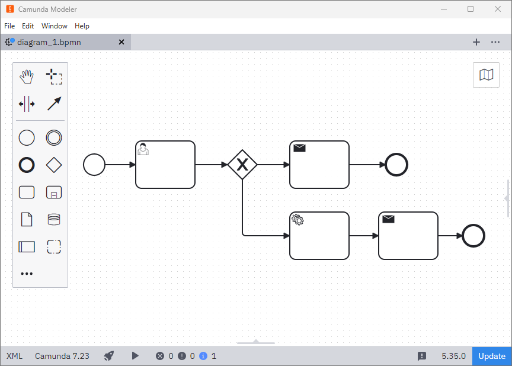Open the File menu

tap(9, 26)
